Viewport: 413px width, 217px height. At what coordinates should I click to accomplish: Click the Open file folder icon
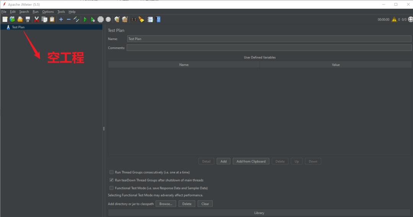point(20,19)
